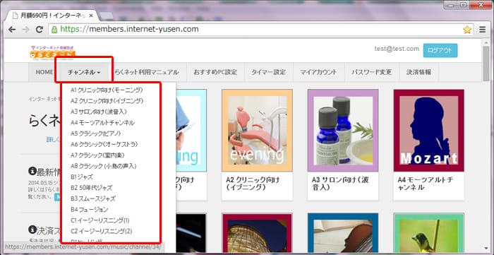Screen dimensions: 494x255
Task: Open パスワード変更 nav item
Action: coord(372,72)
